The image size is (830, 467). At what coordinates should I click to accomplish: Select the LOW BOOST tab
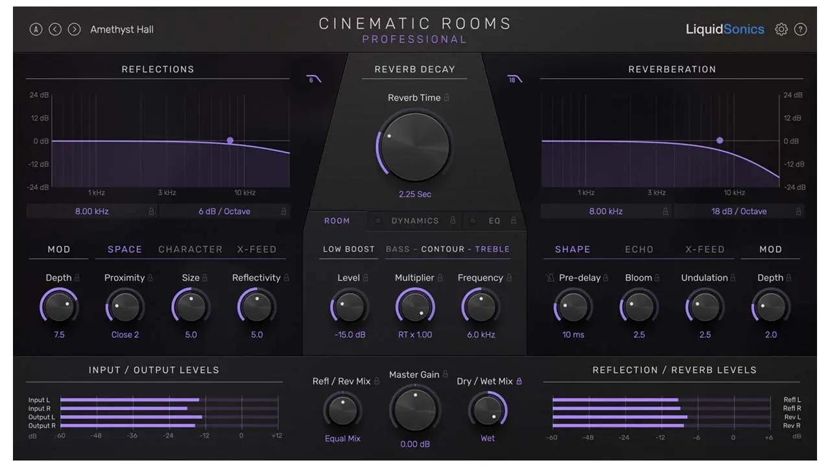tap(349, 249)
